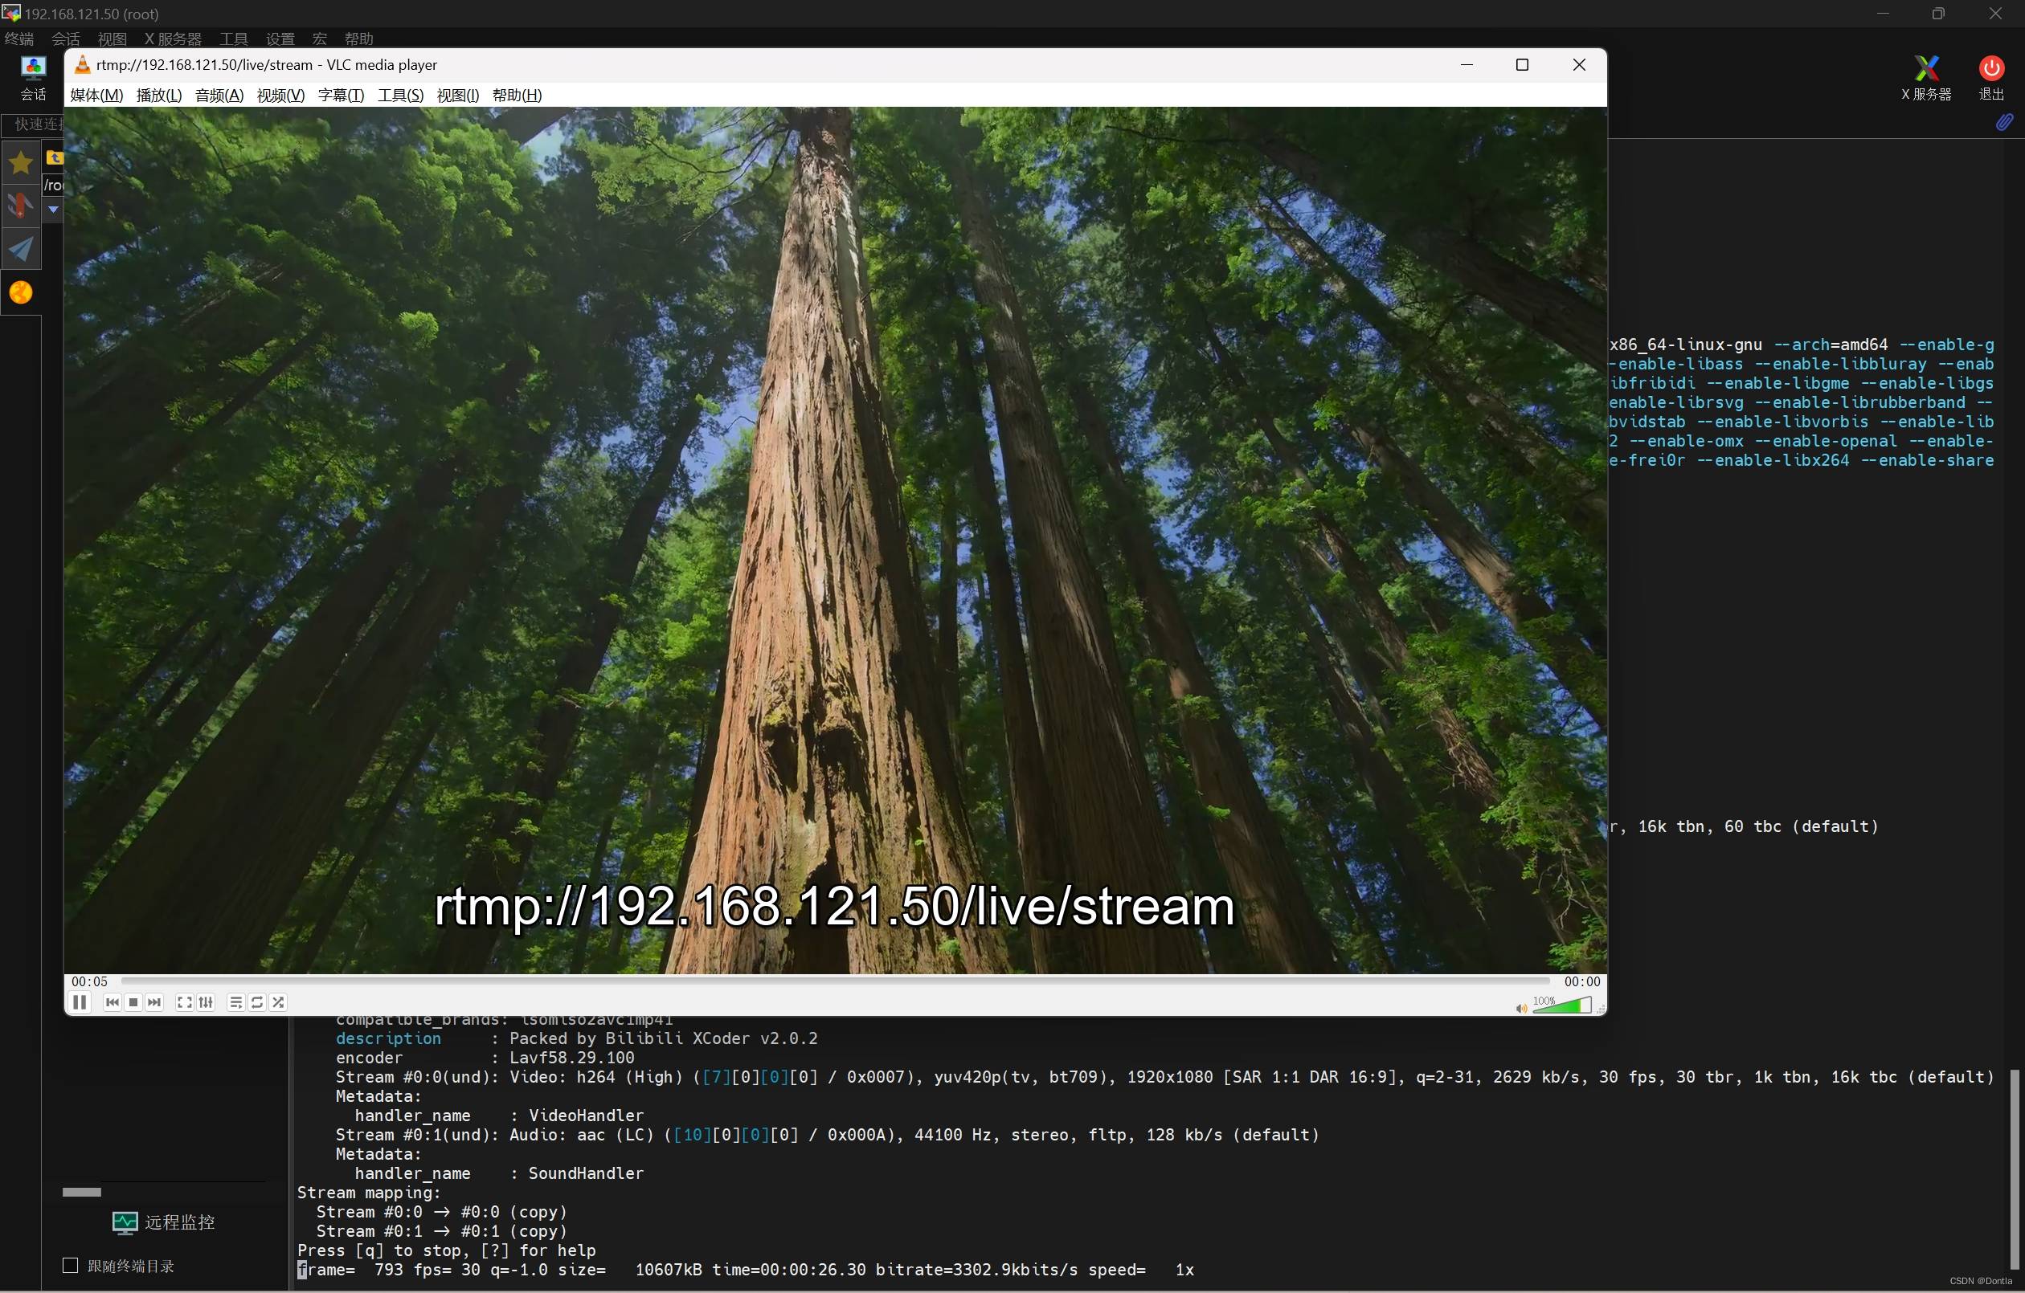Click the 远程监控 remote monitoring button
This screenshot has height=1293, width=2025.
pos(164,1222)
